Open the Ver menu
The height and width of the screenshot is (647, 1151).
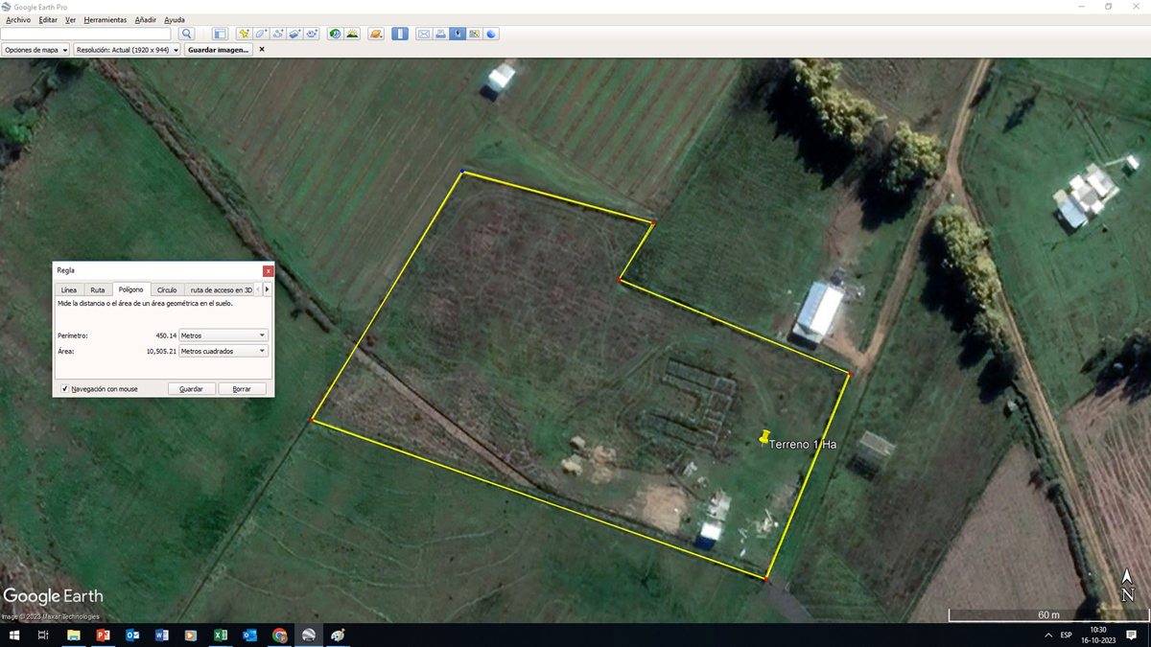[70, 20]
